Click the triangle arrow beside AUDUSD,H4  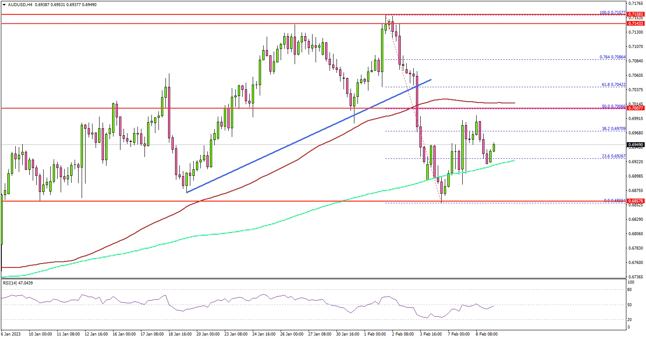[x=3, y=4]
